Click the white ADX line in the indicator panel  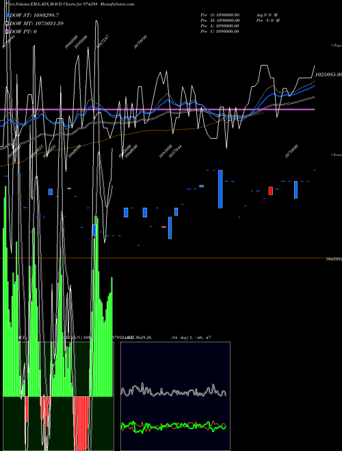pyautogui.click(x=173, y=391)
